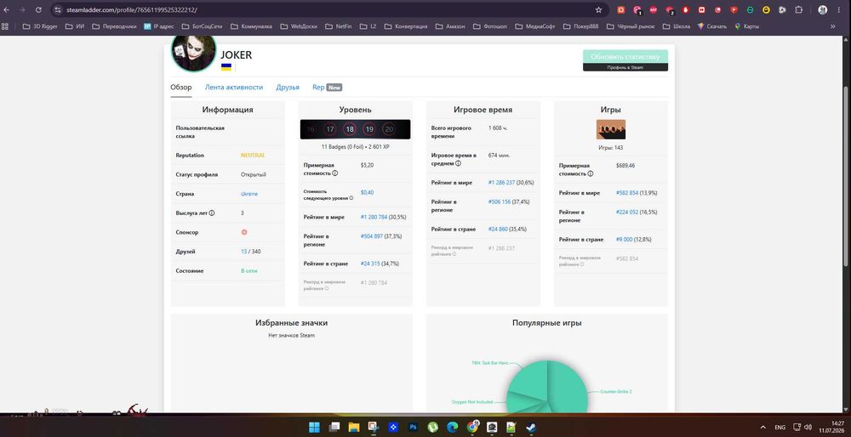Show hidden tray icons chevron
The width and height of the screenshot is (851, 437).
[x=763, y=428]
